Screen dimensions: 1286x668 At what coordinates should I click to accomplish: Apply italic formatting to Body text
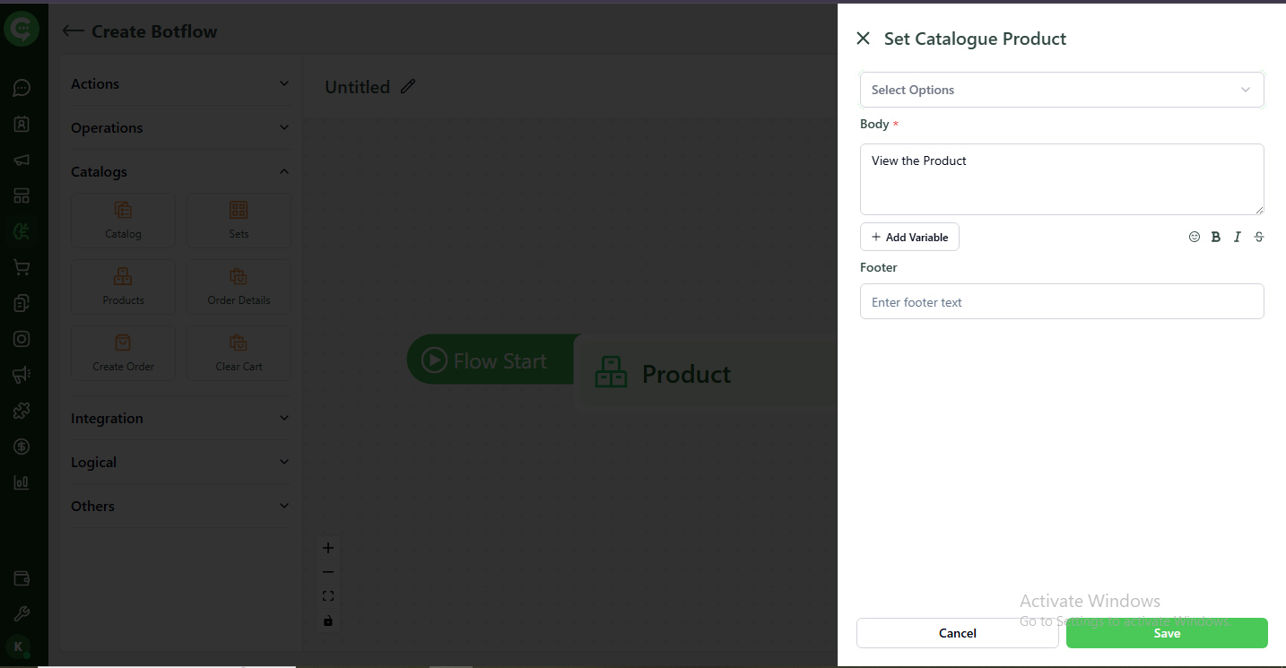[1237, 237]
